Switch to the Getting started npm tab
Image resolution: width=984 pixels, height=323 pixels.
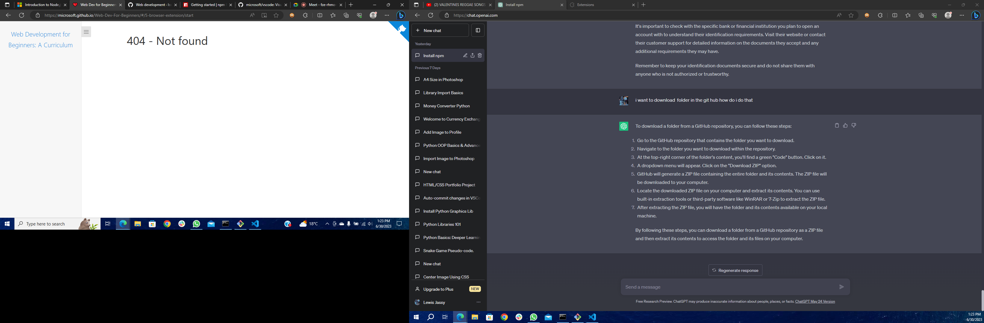click(x=206, y=5)
